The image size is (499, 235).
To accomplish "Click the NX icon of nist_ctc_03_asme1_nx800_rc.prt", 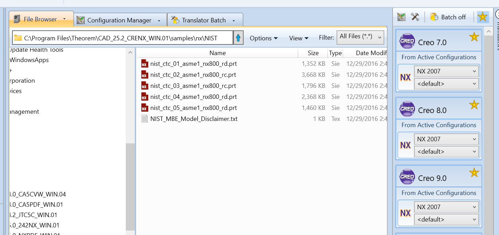I will (x=144, y=86).
